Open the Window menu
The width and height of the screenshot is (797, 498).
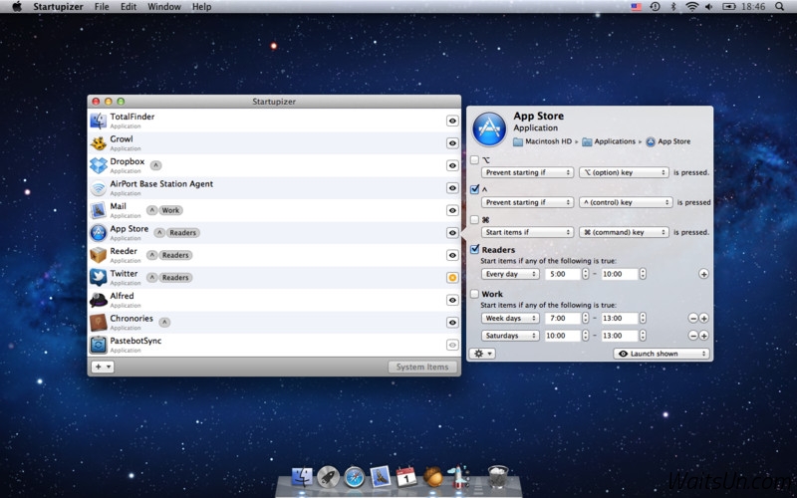(x=164, y=7)
